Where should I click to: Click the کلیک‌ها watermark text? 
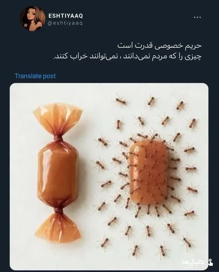[x=193, y=262]
